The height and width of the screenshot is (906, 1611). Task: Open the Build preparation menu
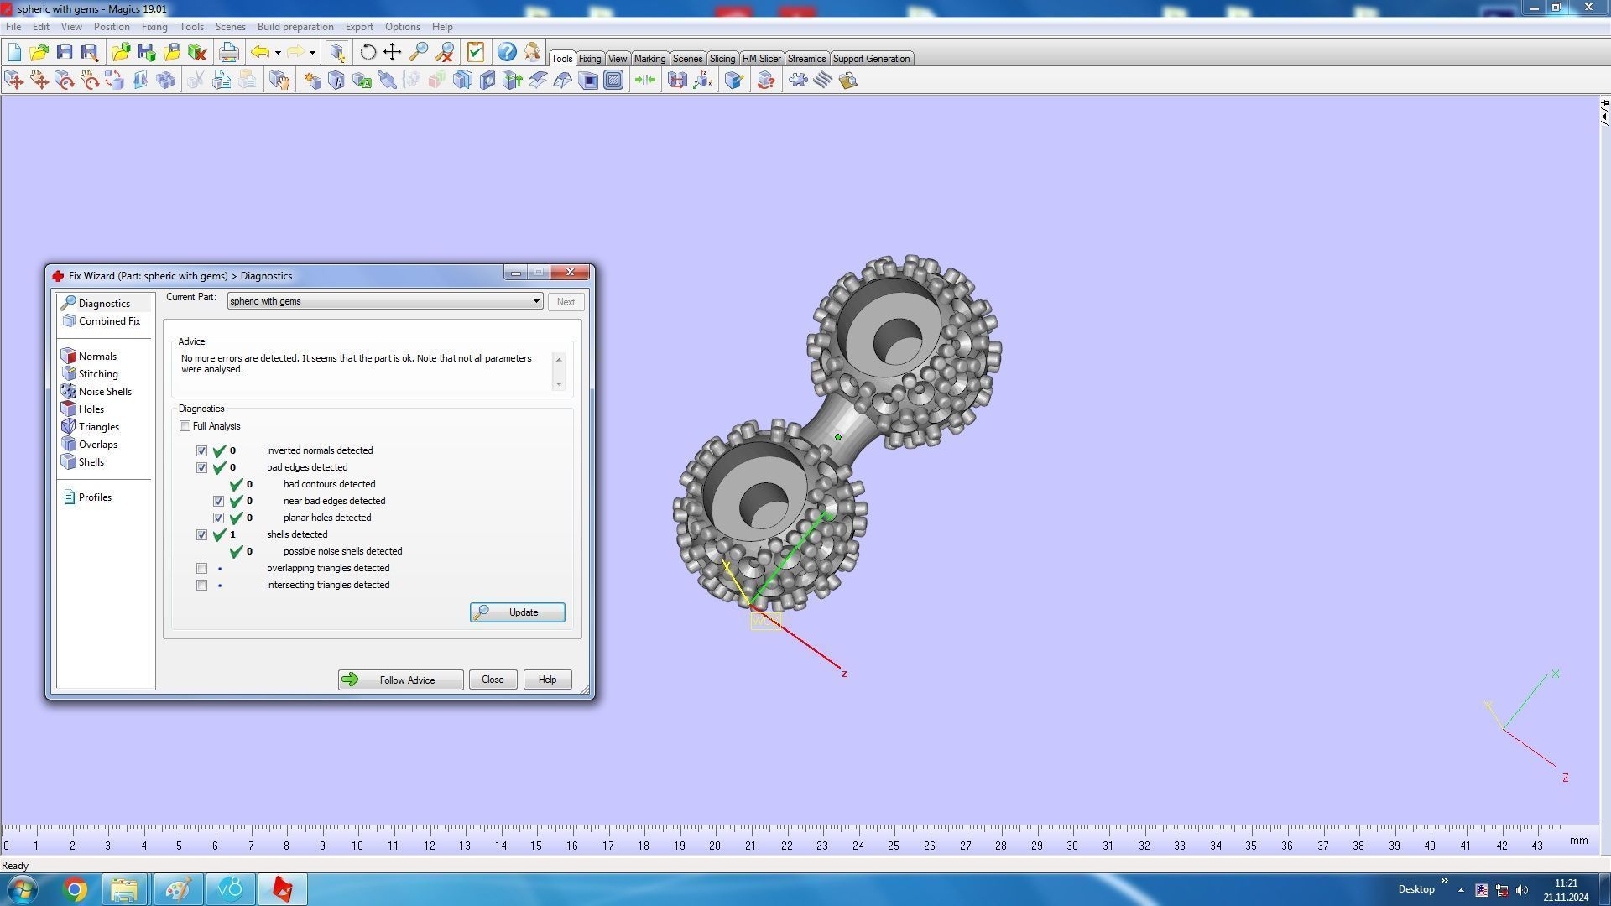coord(295,27)
